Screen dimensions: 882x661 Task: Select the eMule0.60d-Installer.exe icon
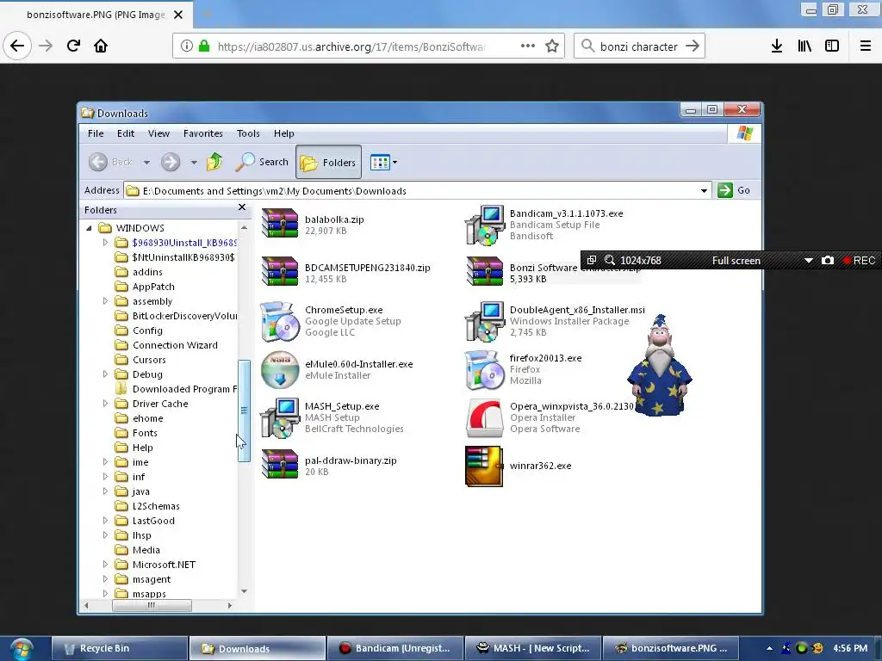click(280, 370)
